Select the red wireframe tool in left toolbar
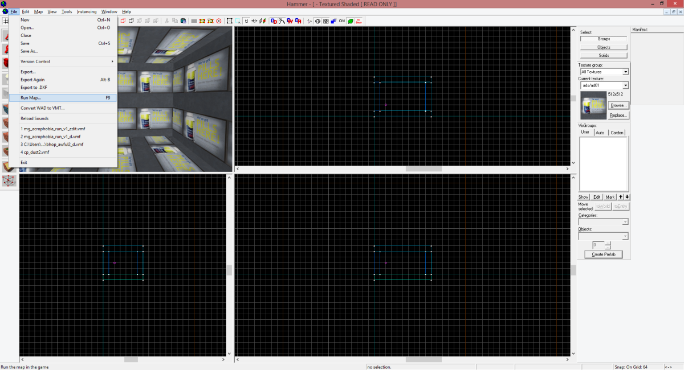 coord(9,180)
